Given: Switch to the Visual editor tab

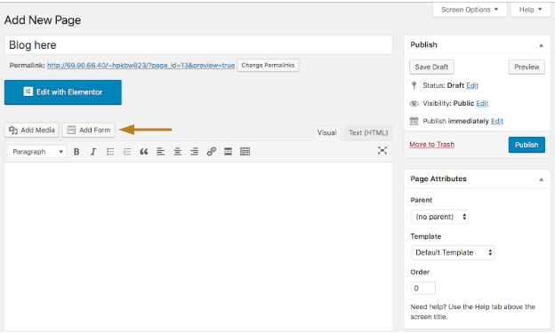Looking at the screenshot, I should tap(326, 133).
